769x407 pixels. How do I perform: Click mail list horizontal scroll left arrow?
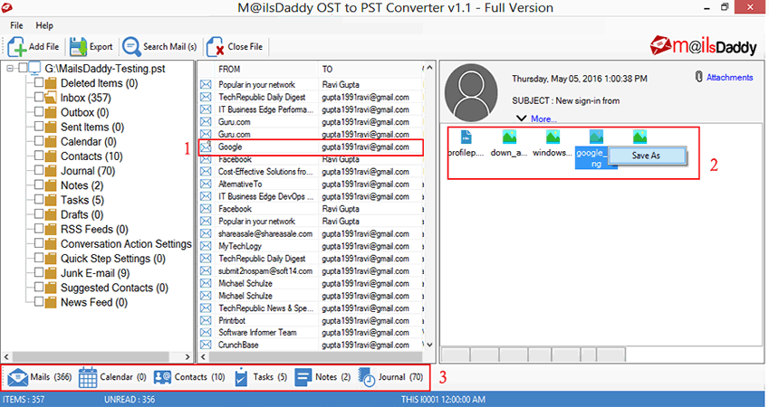pos(203,357)
